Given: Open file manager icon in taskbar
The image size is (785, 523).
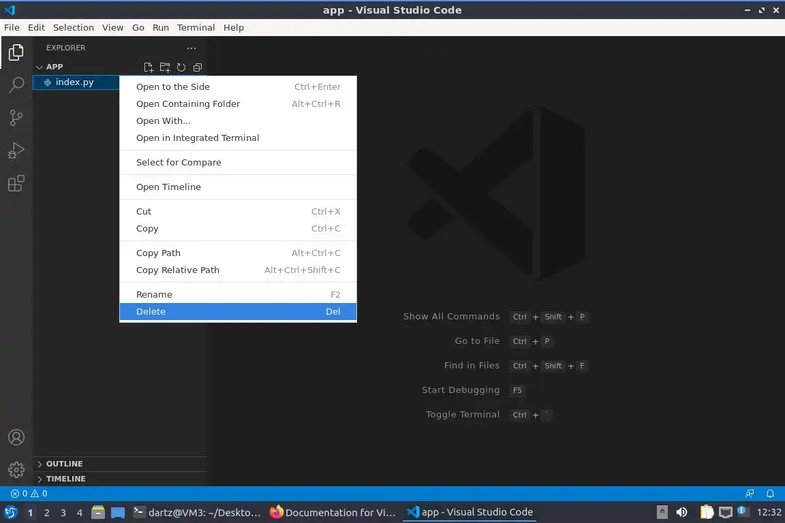Looking at the screenshot, I should coord(98,513).
